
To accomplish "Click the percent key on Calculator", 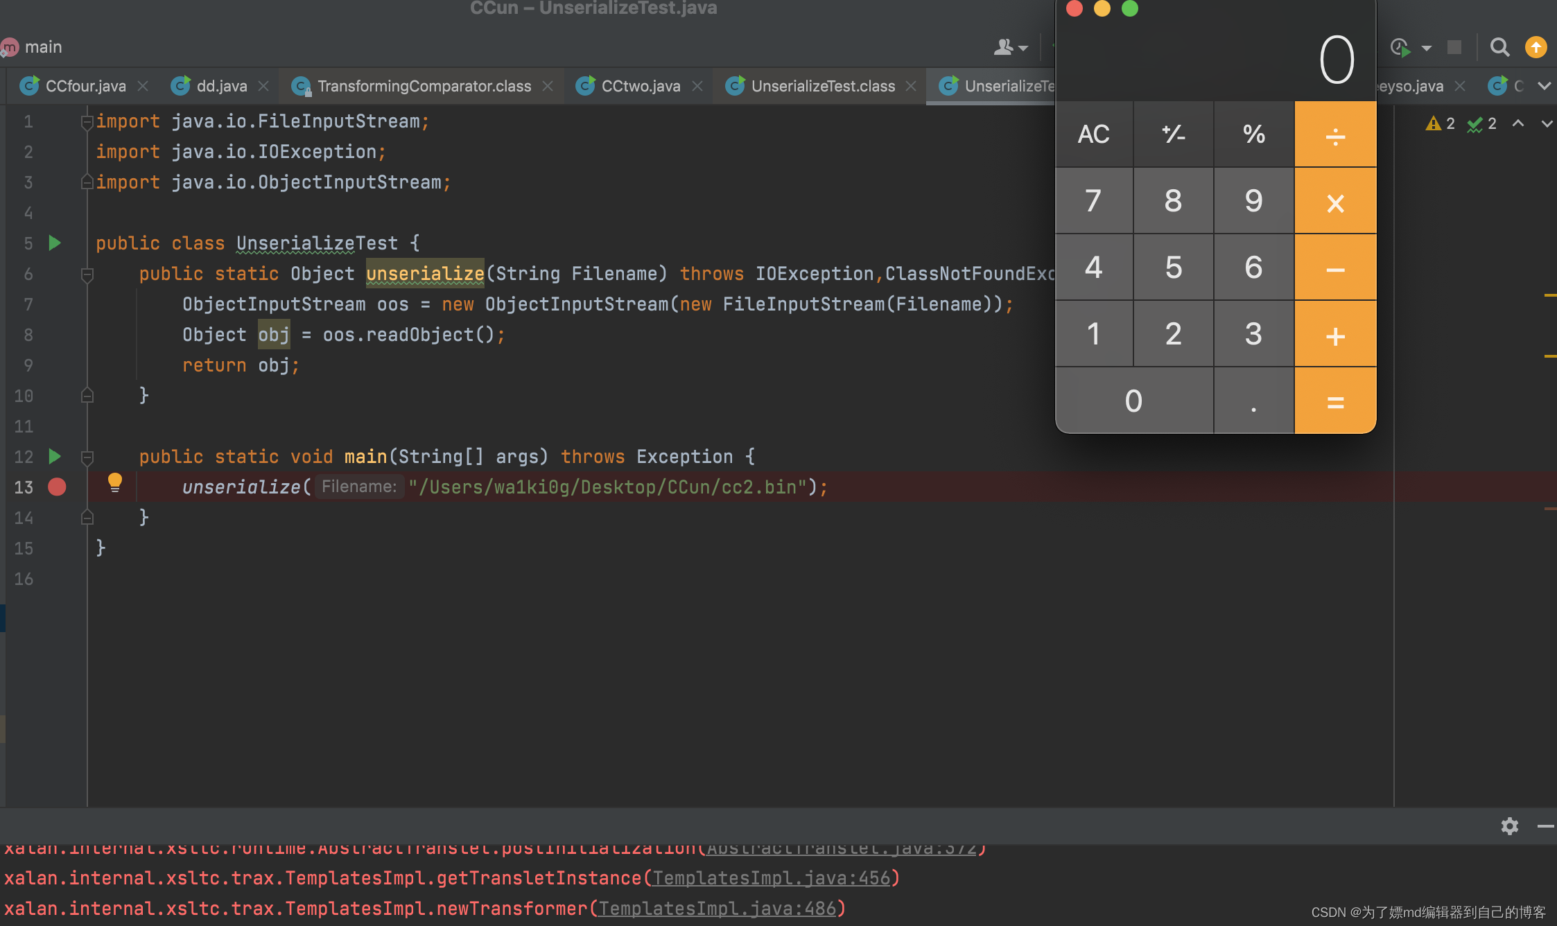I will 1254,134.
